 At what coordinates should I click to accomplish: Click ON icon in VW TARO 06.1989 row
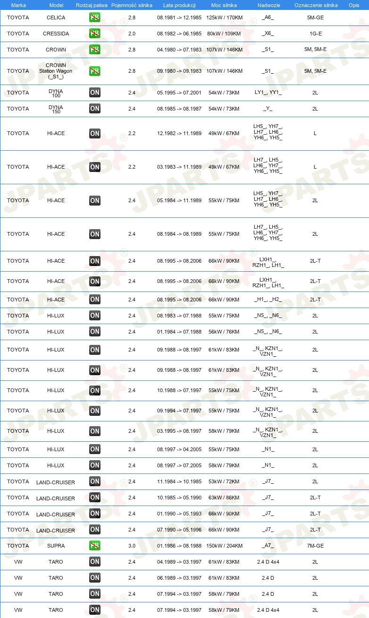[95, 578]
